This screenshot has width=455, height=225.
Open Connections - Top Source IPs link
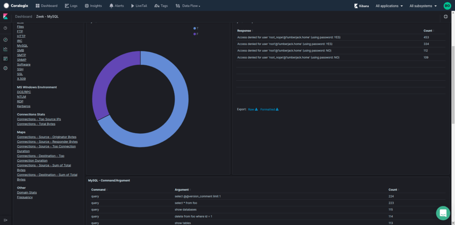39,119
